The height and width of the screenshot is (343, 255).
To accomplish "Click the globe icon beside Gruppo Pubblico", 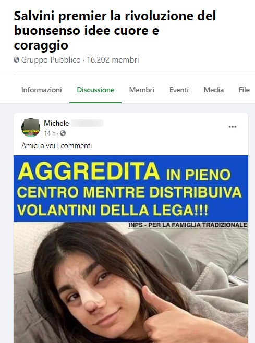I will pyautogui.click(x=16, y=60).
